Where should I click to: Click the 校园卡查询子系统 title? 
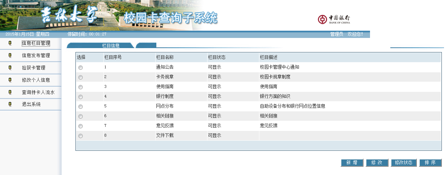(x=170, y=18)
